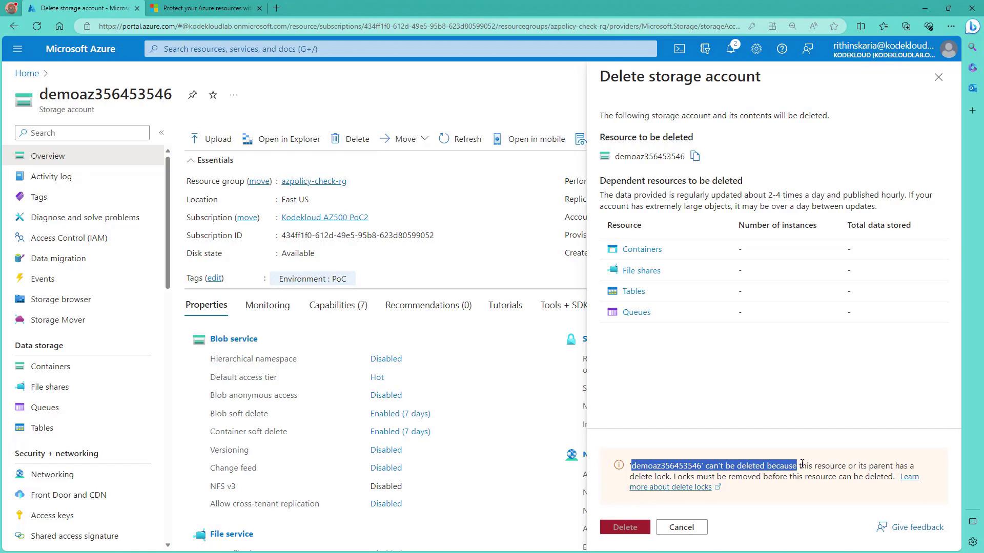Close the Delete storage account pane
Image resolution: width=984 pixels, height=553 pixels.
(x=938, y=77)
